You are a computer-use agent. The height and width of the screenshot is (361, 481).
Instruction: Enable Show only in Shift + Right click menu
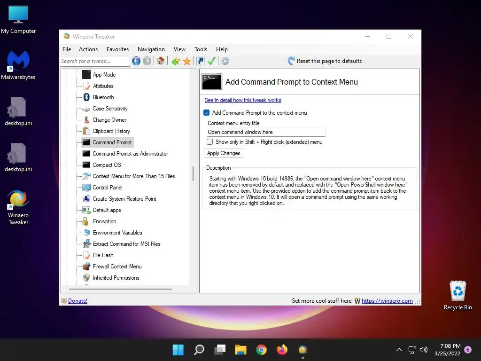pos(210,142)
